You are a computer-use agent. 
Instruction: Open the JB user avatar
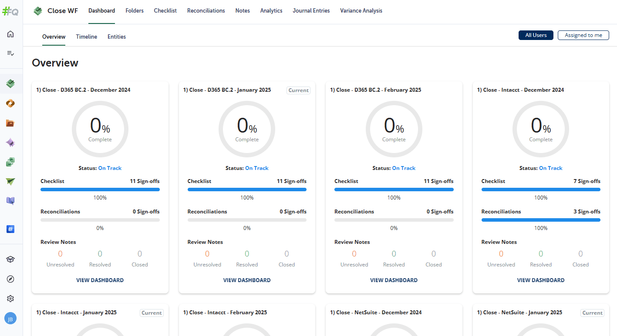point(10,319)
